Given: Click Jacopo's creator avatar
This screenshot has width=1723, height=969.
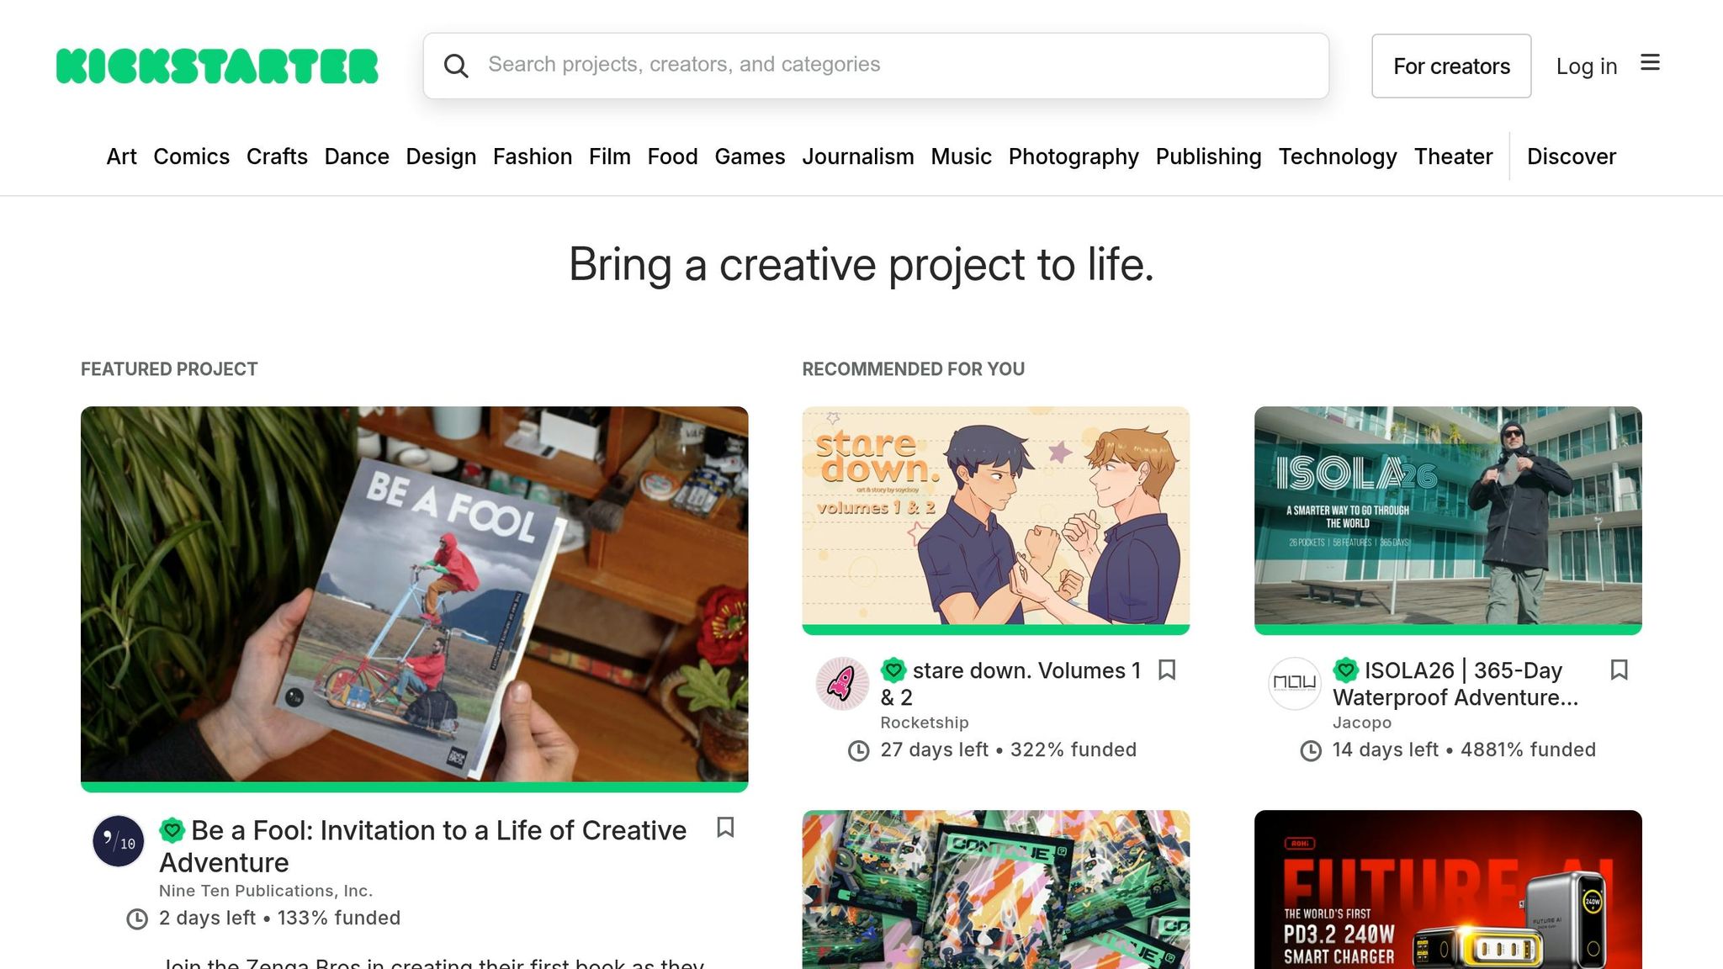Looking at the screenshot, I should (x=1294, y=683).
